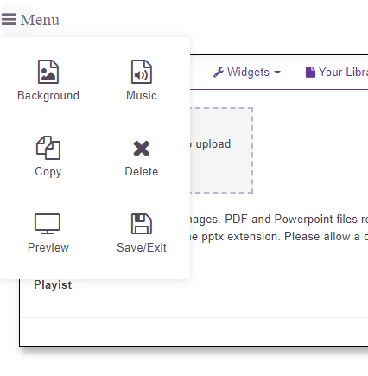The width and height of the screenshot is (368, 376).
Task: Select the Preview menu label
Action: pyautogui.click(x=48, y=248)
